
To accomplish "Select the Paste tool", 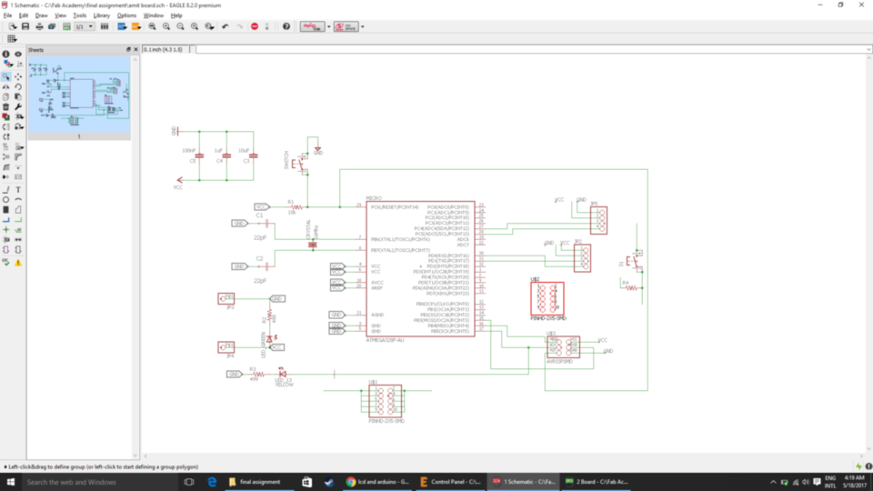I will [18, 97].
